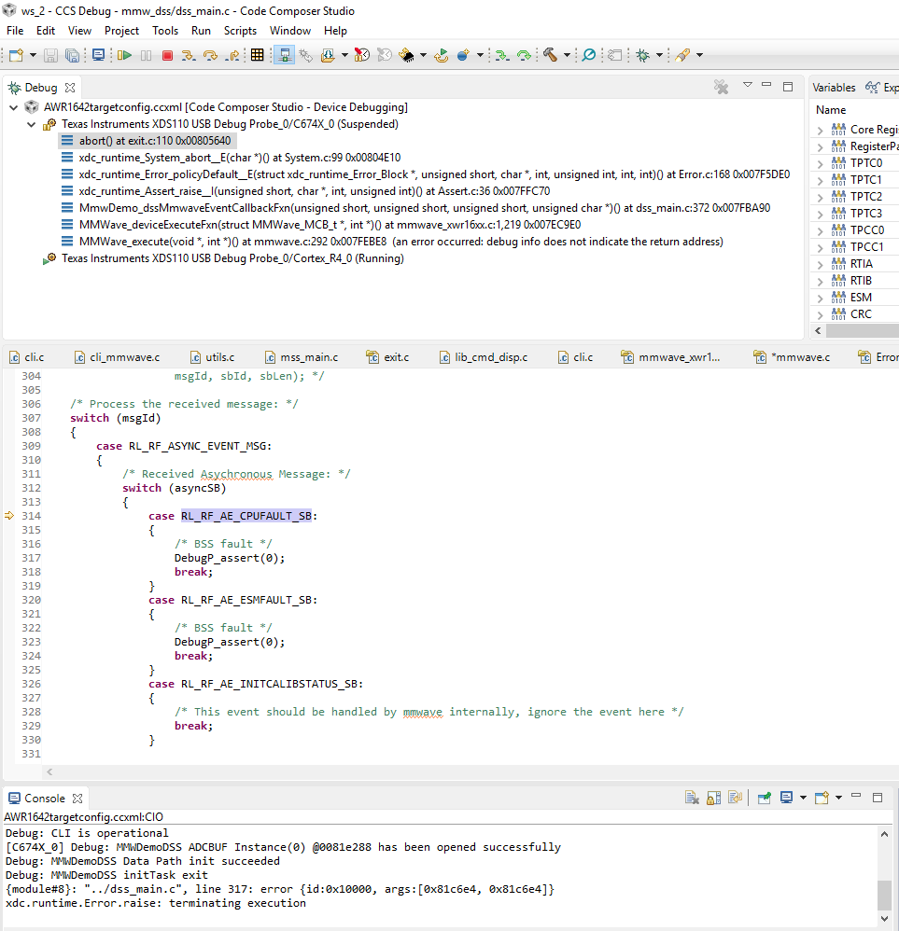Screen dimensions: 899x931
Task: Open the flashlight Search dropdown arrow
Action: [699, 55]
